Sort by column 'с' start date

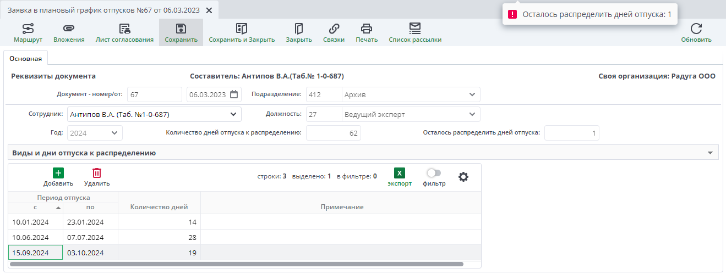(x=36, y=207)
